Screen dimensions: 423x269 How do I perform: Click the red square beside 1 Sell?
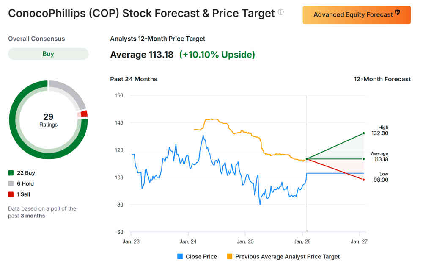(x=11, y=194)
